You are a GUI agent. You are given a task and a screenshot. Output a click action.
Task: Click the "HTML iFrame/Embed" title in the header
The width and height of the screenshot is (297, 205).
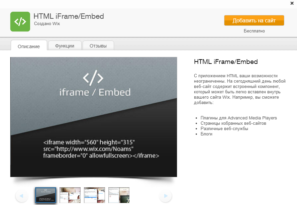[x=69, y=16]
